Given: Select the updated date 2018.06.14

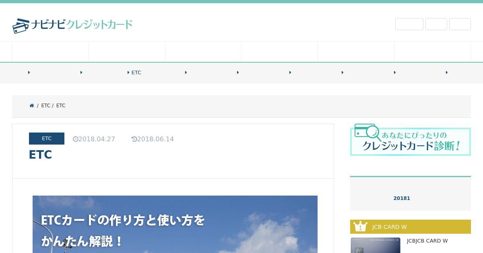Looking at the screenshot, I should coord(155,139).
